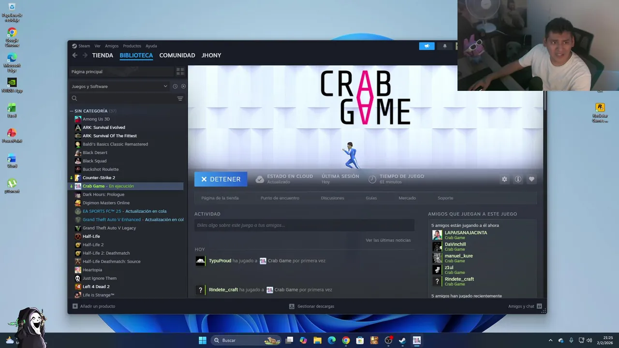Add Crab Game to favorites heart
This screenshot has height=348, width=619.
click(x=531, y=179)
